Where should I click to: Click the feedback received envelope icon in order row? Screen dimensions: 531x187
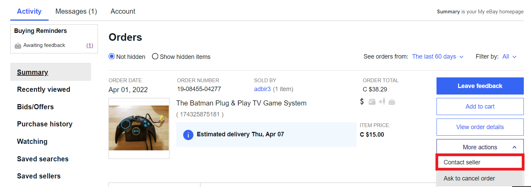pos(392,102)
